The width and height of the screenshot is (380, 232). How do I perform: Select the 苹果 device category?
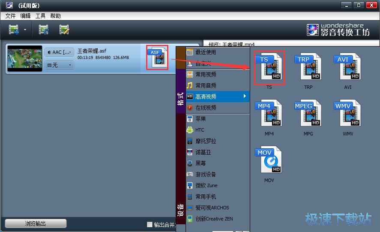pos(200,119)
